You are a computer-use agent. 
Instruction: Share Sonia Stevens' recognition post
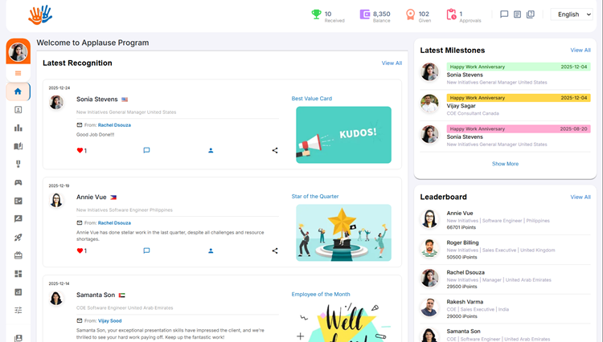[275, 150]
